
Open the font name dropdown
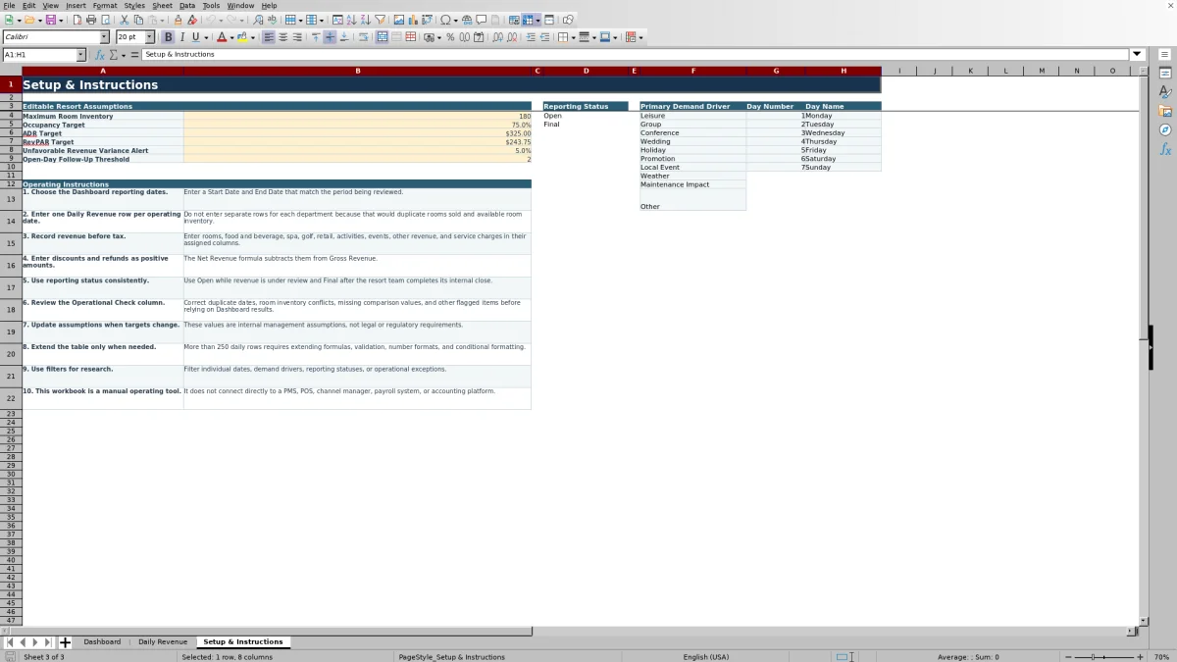[x=104, y=37]
